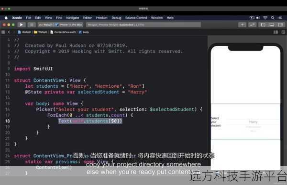The image size is (287, 185).
Task: Go back in editor history
Action: [x=9, y=32]
